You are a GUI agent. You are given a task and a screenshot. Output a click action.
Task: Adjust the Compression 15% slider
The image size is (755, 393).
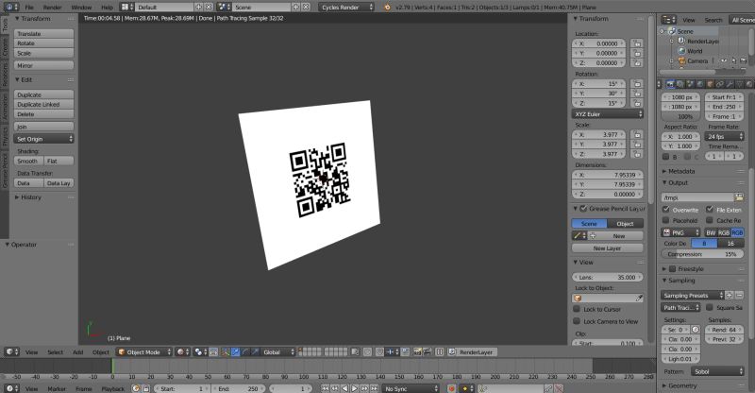(702, 254)
